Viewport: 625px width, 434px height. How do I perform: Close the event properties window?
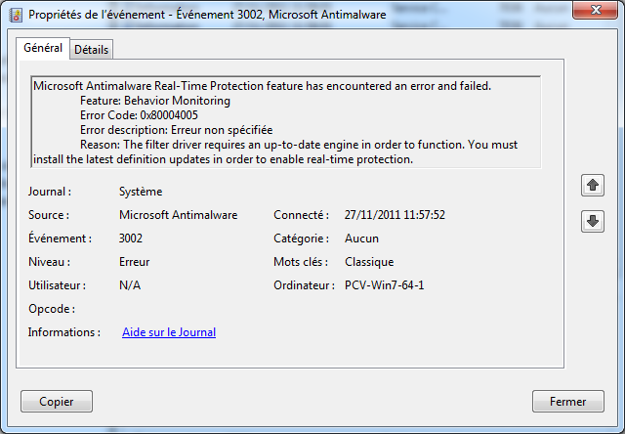[595, 10]
